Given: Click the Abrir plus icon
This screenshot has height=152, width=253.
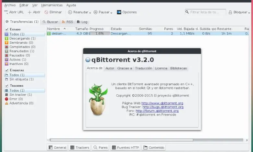Looking at the screenshot, I should click(x=30, y=12).
